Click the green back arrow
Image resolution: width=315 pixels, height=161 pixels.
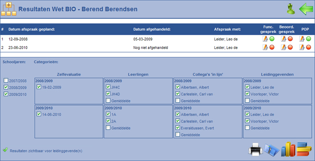306,9
